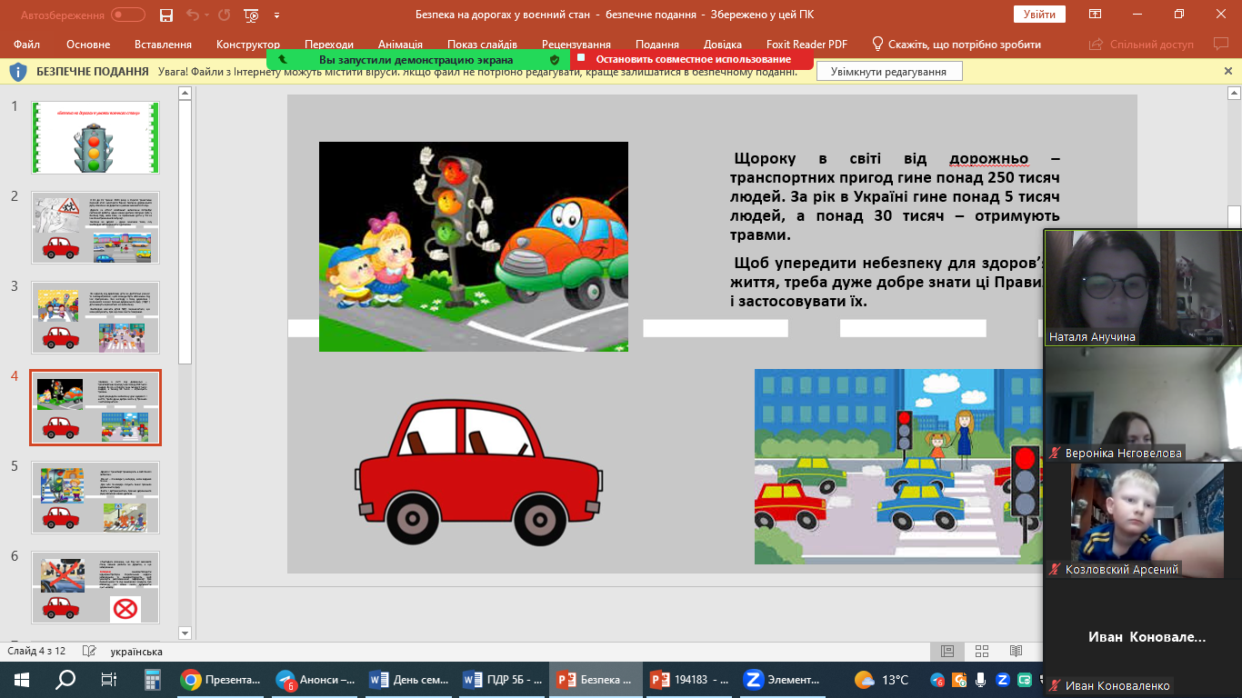The width and height of the screenshot is (1242, 698).
Task: Click the microphone icon in system tray
Action: (x=980, y=679)
